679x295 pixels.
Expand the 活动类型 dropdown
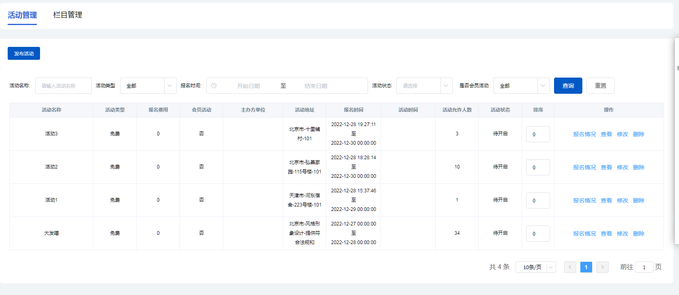coord(148,86)
